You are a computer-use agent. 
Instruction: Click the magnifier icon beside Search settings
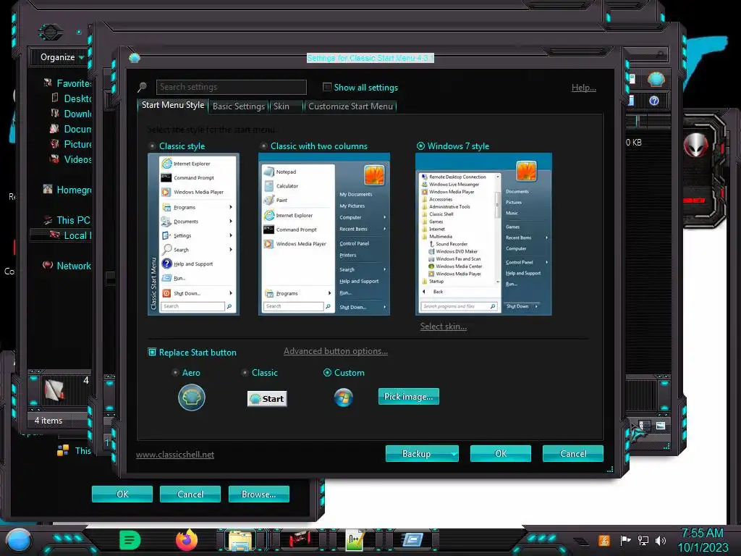tap(143, 87)
